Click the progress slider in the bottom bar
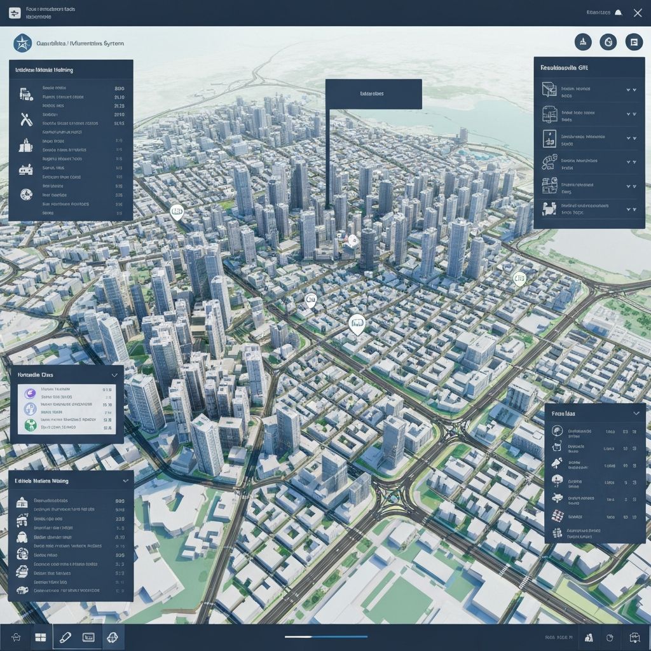The height and width of the screenshot is (651, 651). [325, 636]
